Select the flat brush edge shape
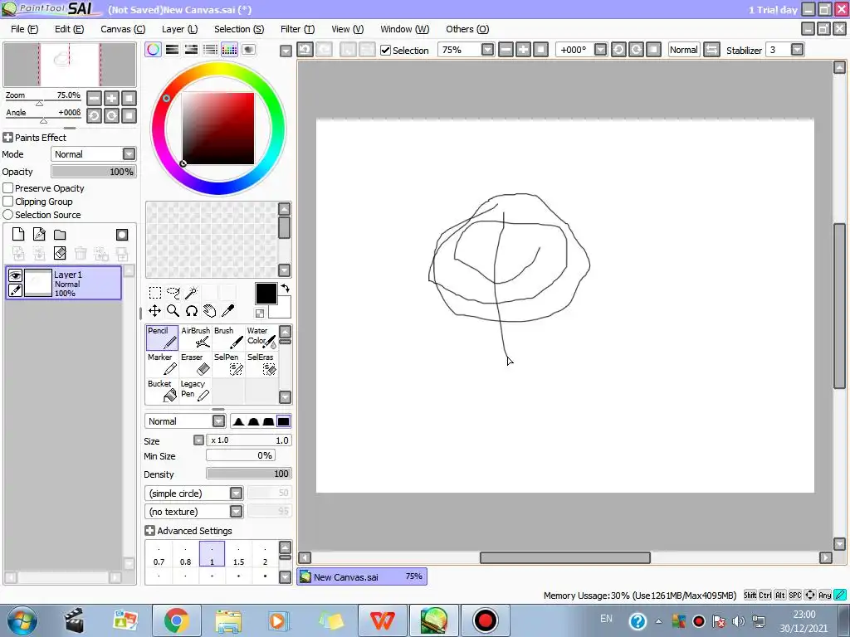Screen dimensions: 850x637 click(284, 421)
